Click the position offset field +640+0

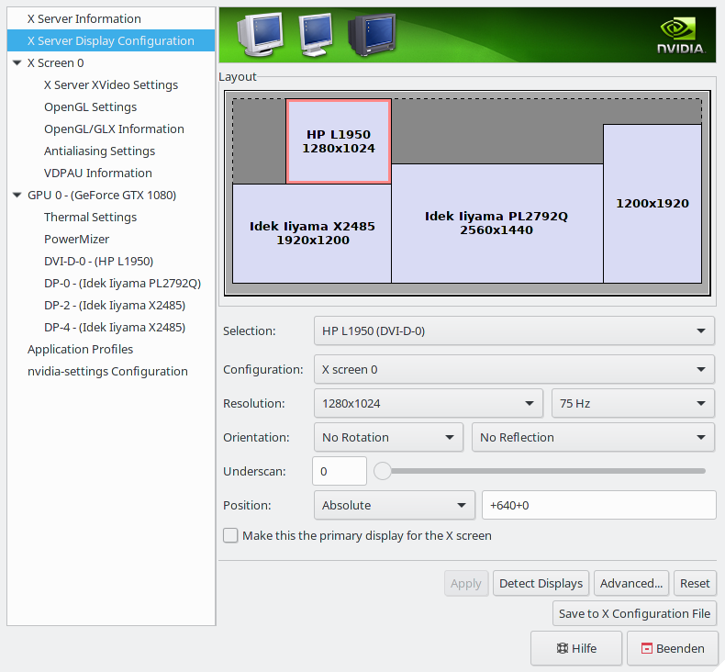pos(598,505)
